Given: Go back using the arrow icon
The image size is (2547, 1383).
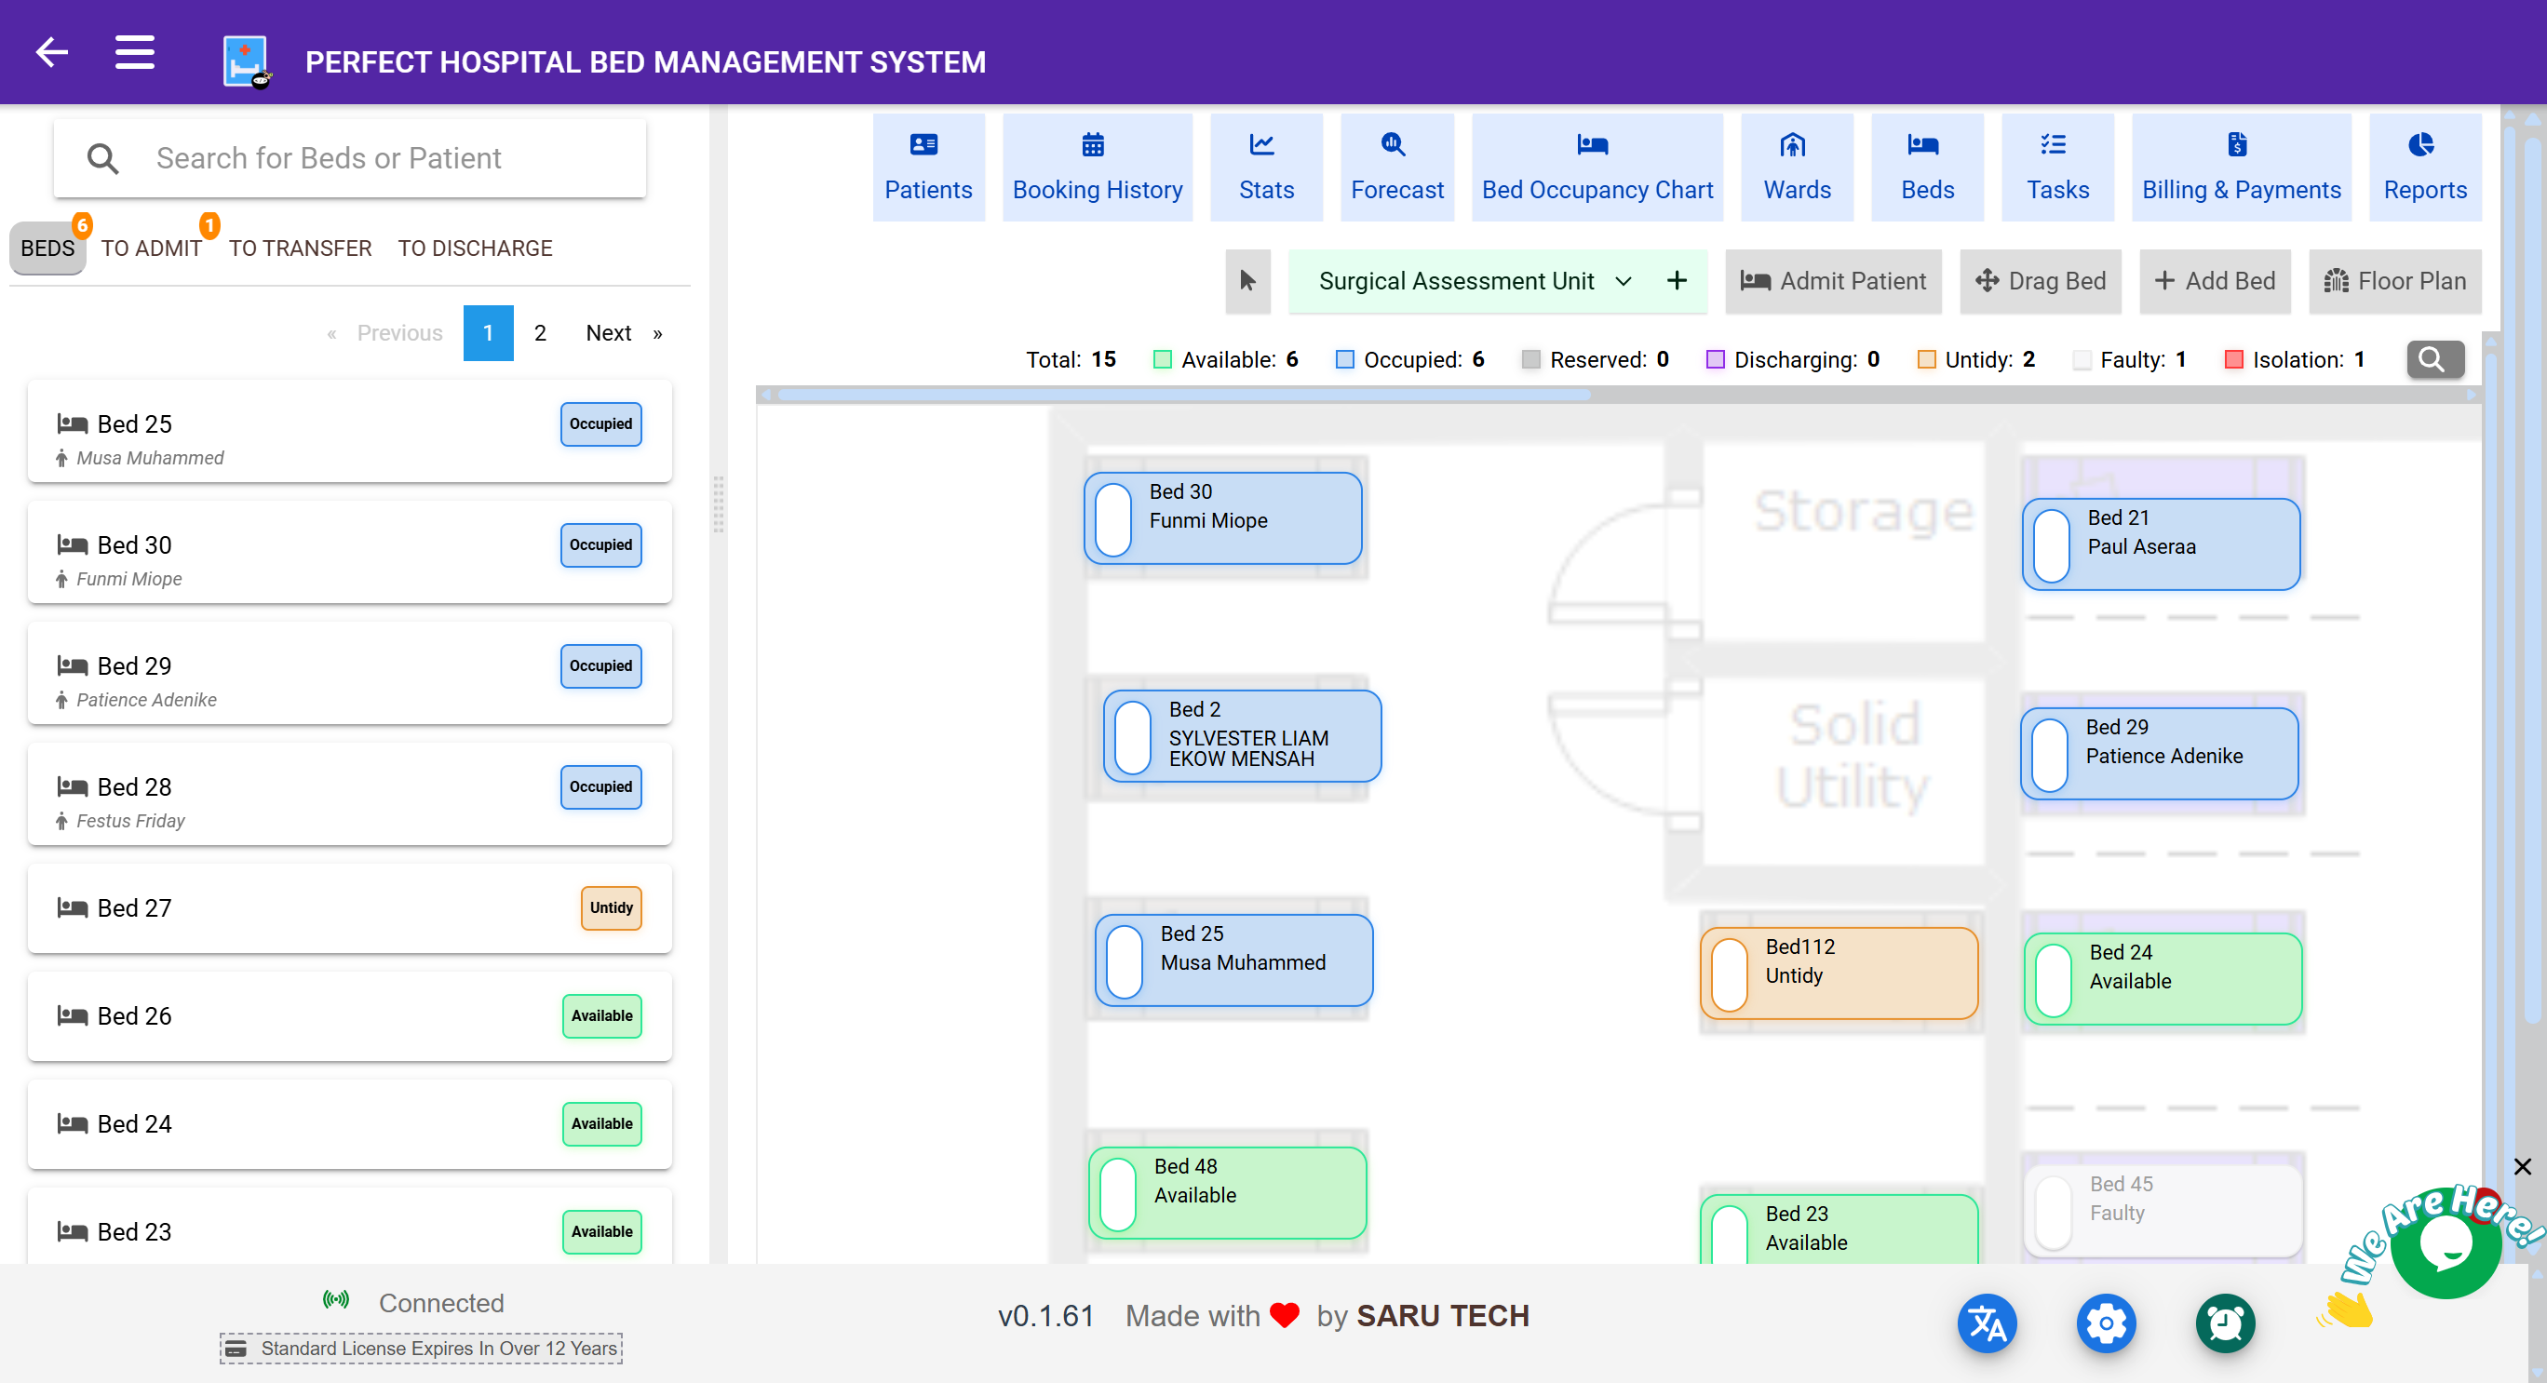Looking at the screenshot, I should coord(51,51).
